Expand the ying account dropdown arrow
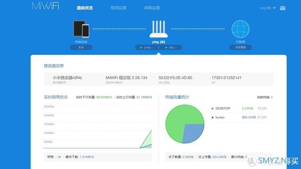This screenshot has width=301, height=169. point(274,8)
